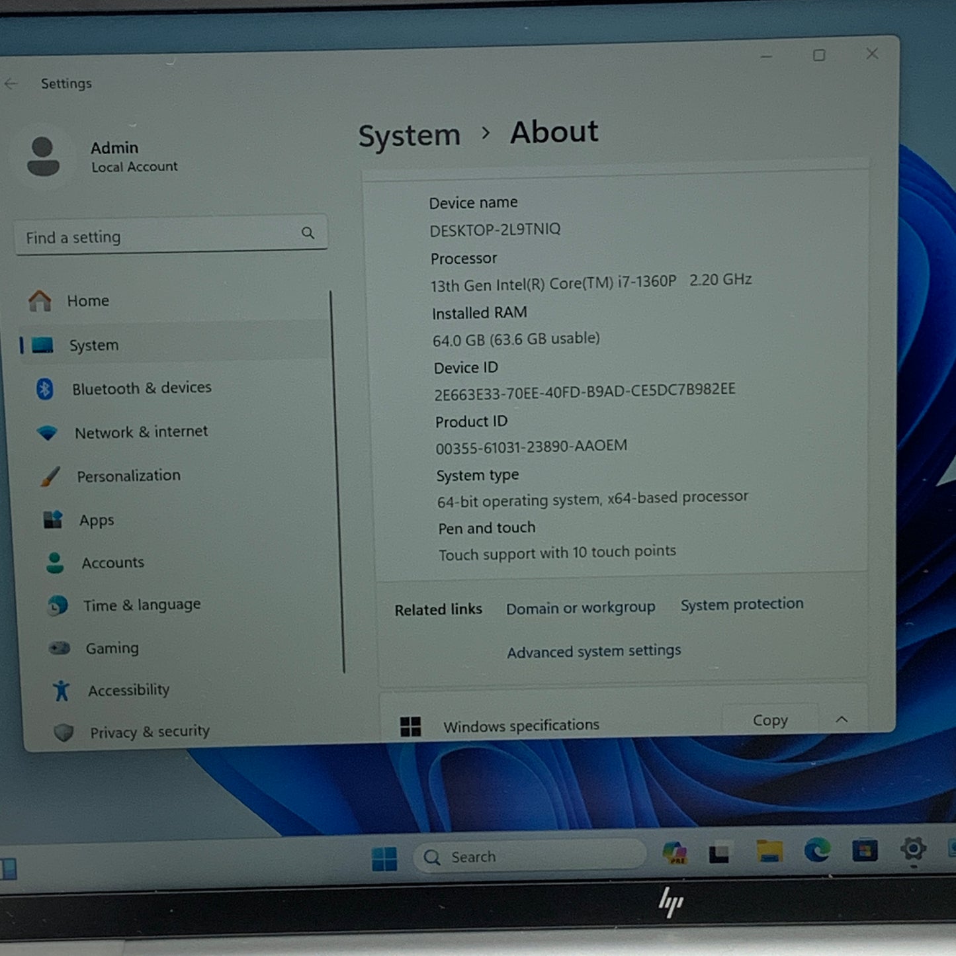Open Advanced system settings
This screenshot has width=956, height=956.
(593, 650)
